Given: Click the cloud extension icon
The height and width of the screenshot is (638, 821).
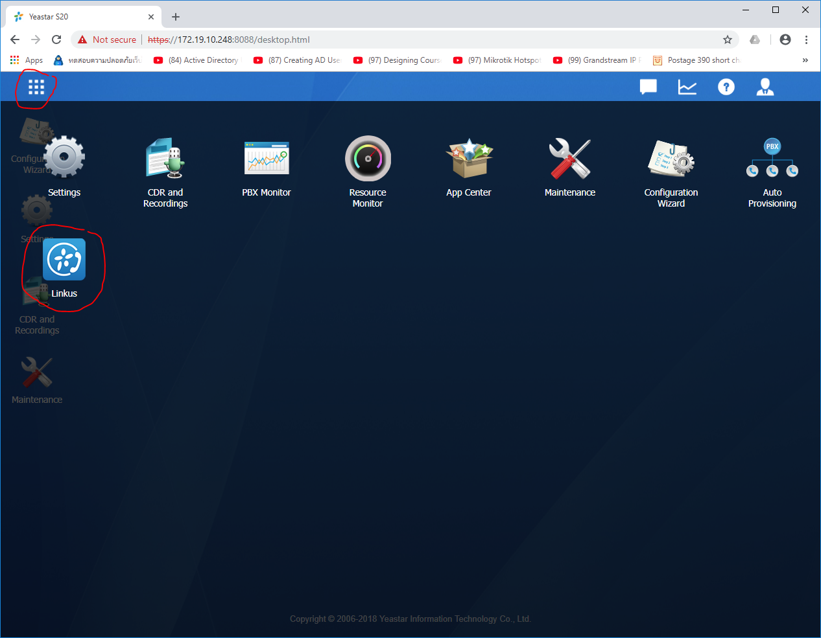Looking at the screenshot, I should pos(755,40).
